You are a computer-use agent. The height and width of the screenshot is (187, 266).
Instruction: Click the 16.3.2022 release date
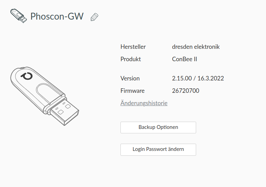211,78
